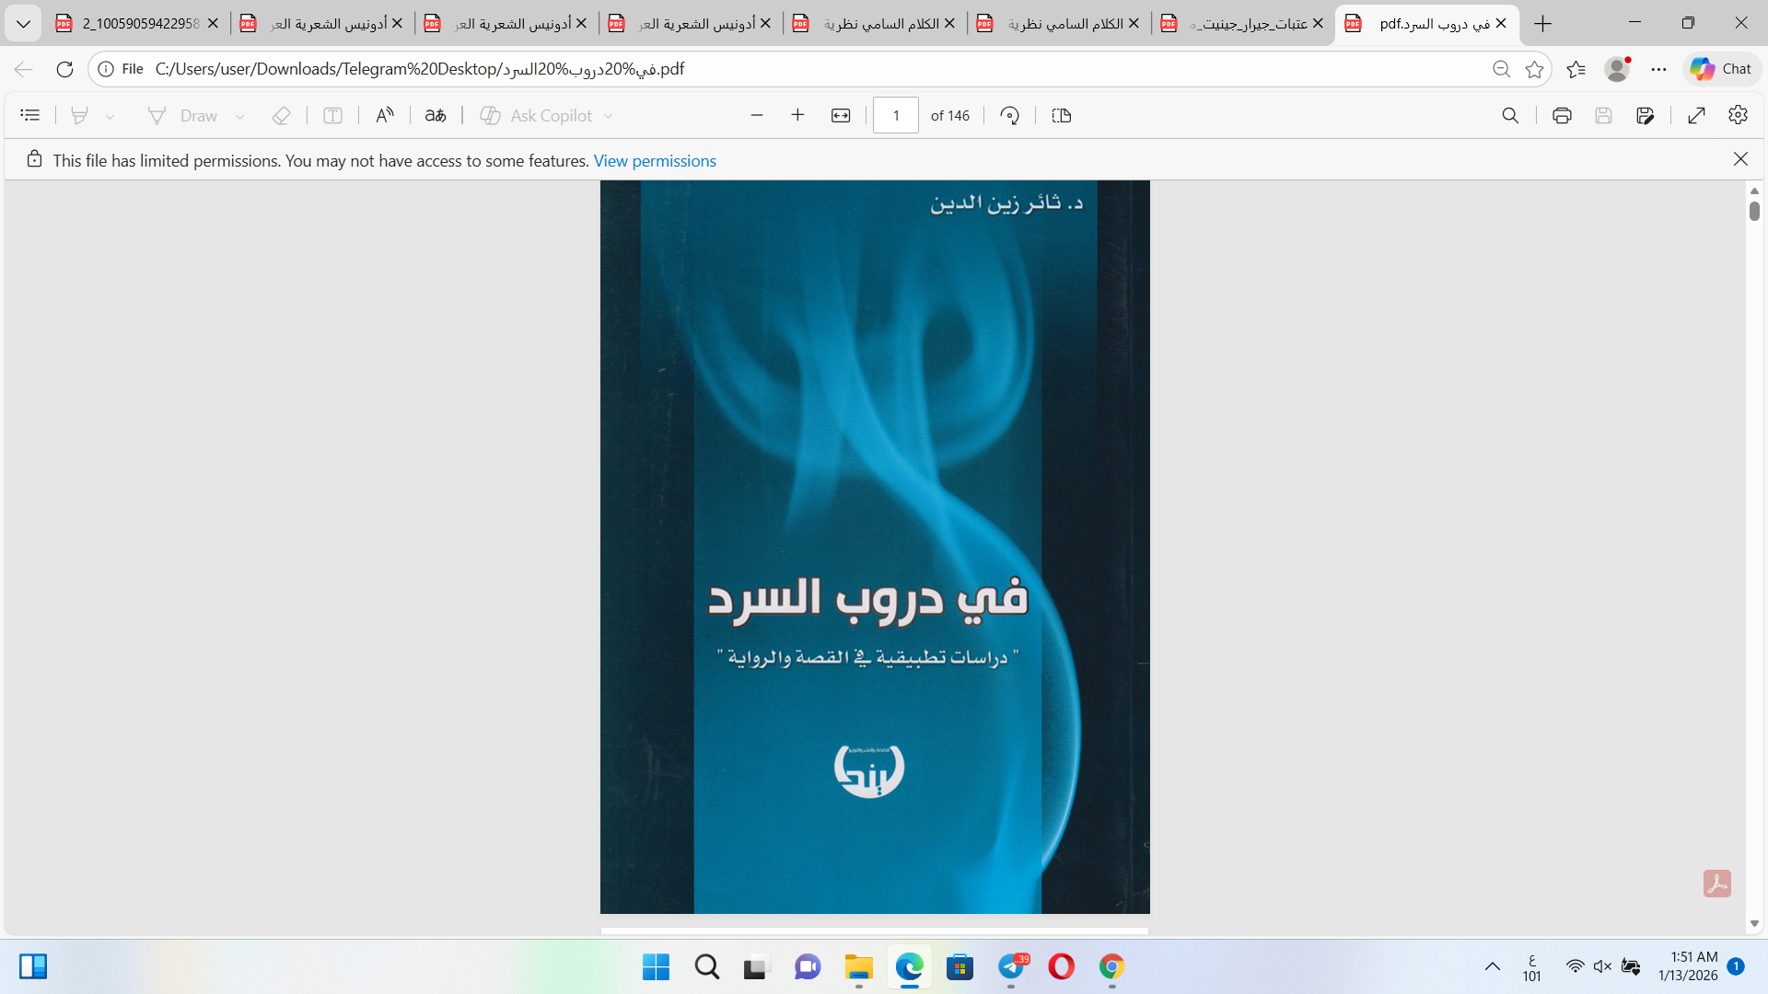Show hidden system tray icons
Image resolution: width=1768 pixels, height=994 pixels.
point(1492,967)
